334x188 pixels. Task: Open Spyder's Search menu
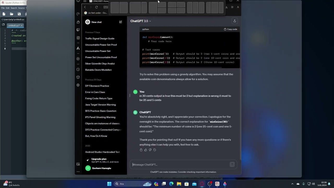point(14,8)
